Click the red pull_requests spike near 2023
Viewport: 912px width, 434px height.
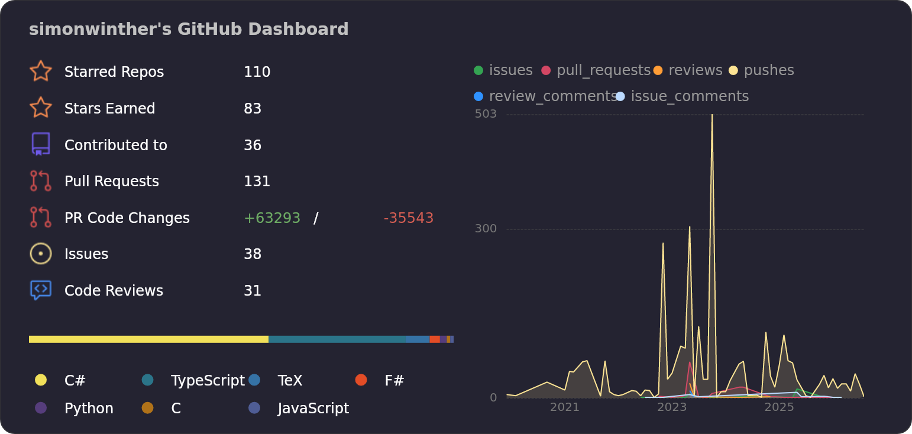coord(690,363)
